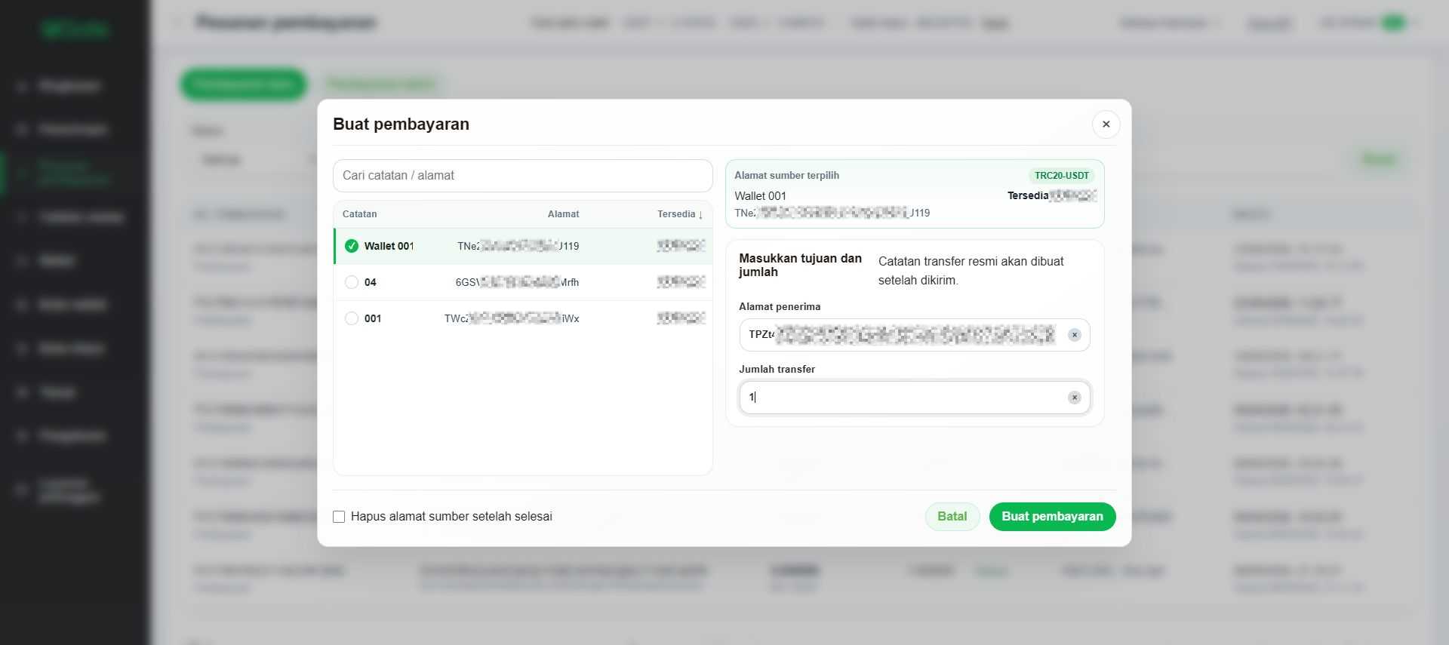Viewport: 1449px width, 645px height.
Task: Click the Alamat column header
Action: click(563, 214)
